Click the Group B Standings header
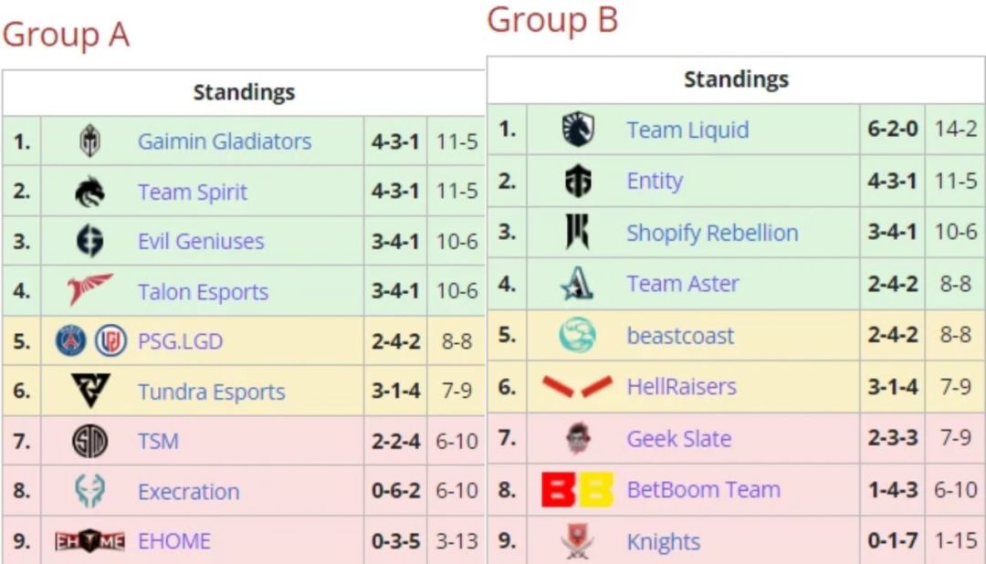The height and width of the screenshot is (564, 986). (736, 79)
